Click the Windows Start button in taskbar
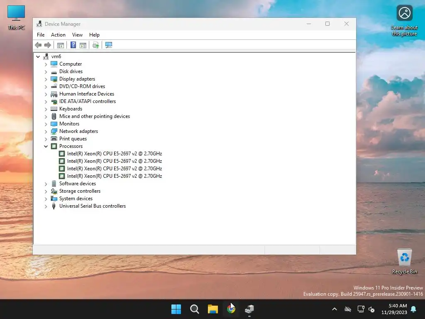 pyautogui.click(x=176, y=309)
